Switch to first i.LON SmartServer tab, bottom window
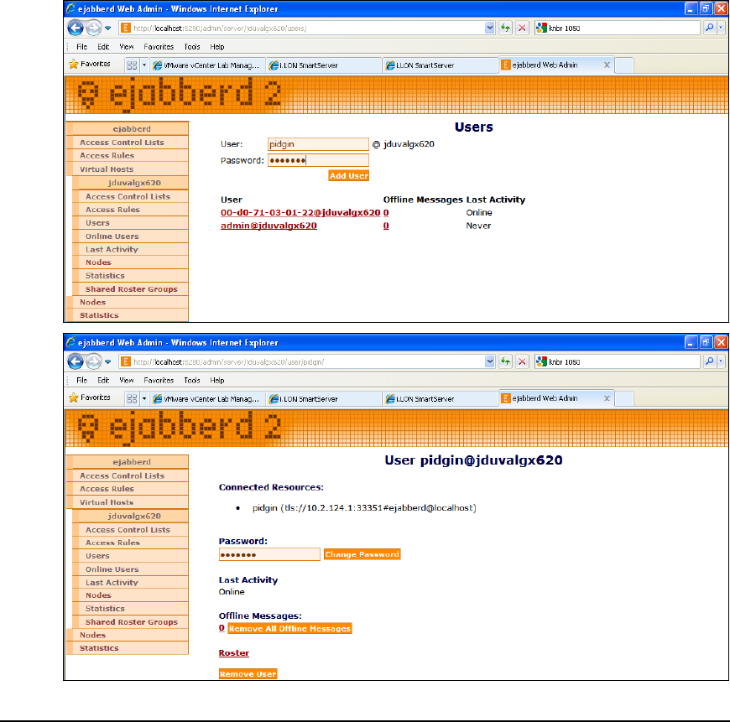The height and width of the screenshot is (722, 730). point(324,398)
